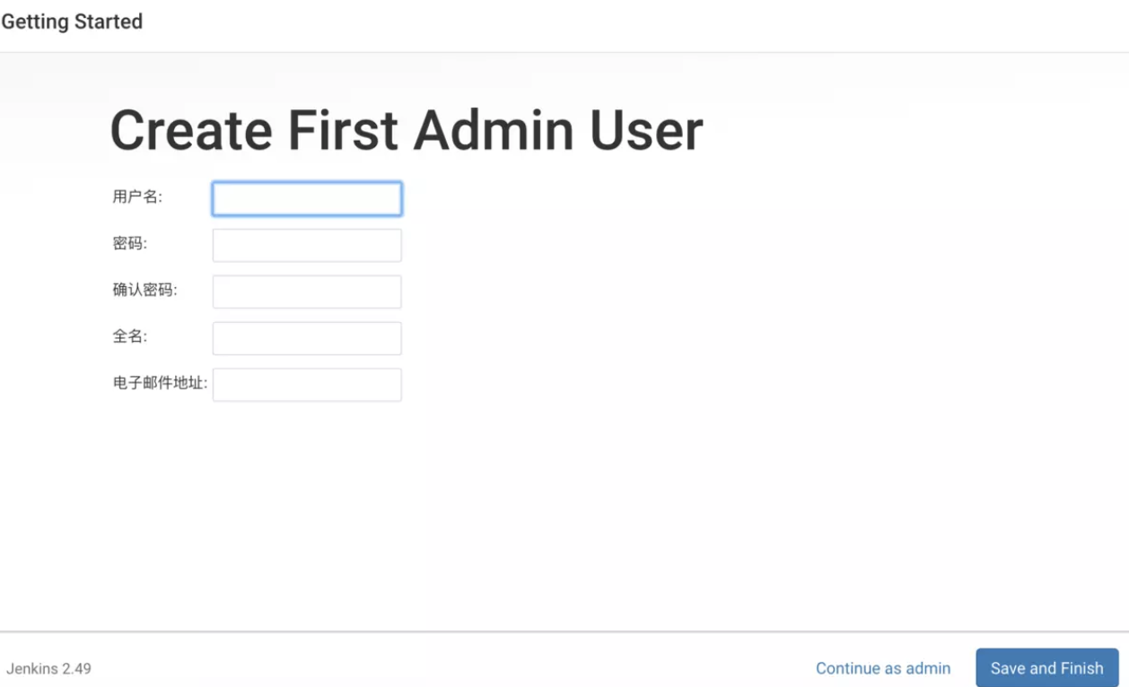Choose the Continue as admin link

883,668
